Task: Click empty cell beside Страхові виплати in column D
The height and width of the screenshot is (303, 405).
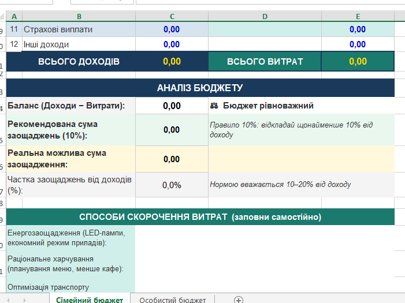Action: coord(265,29)
